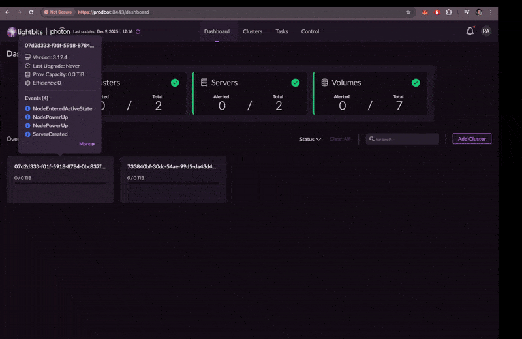Click the dashboard URL in the address bar
The height and width of the screenshot is (339, 522).
pos(113,12)
